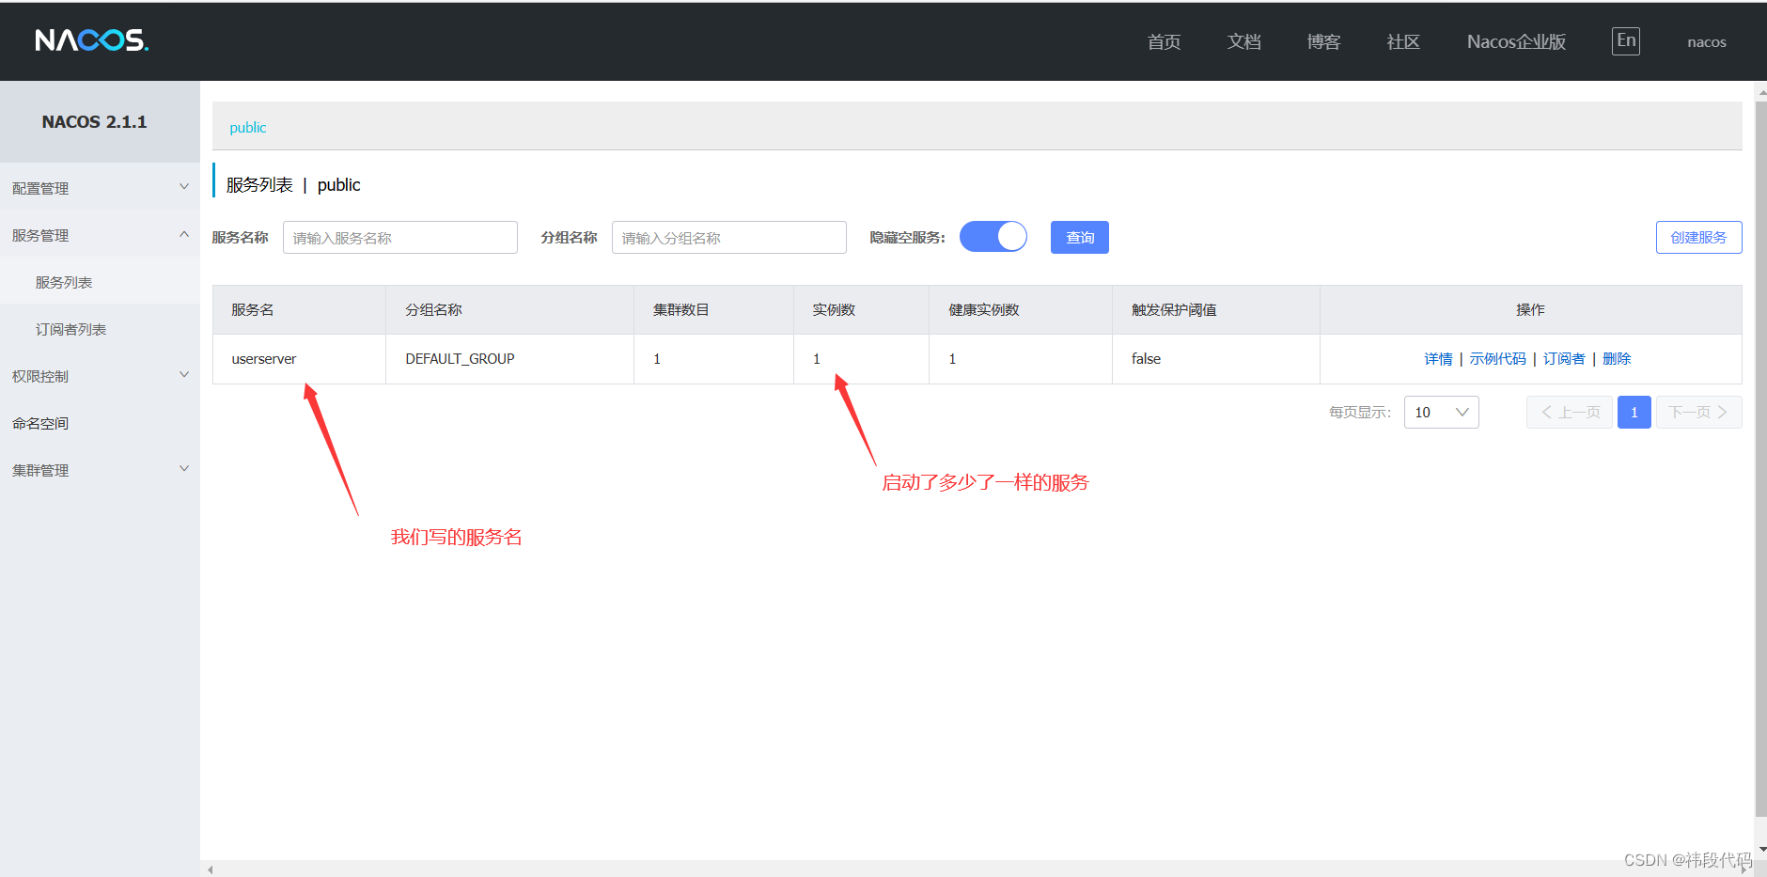Switch language with the En icon

pyautogui.click(x=1626, y=40)
